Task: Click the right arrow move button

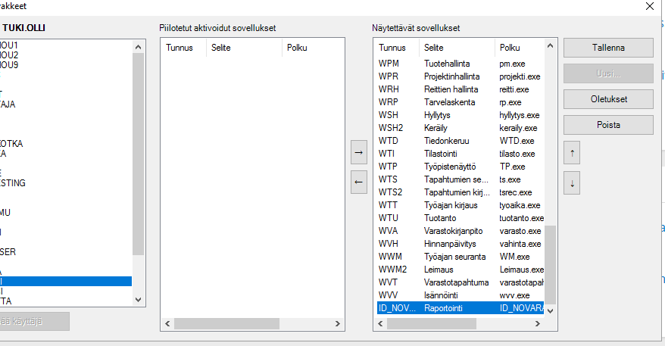Action: (359, 152)
